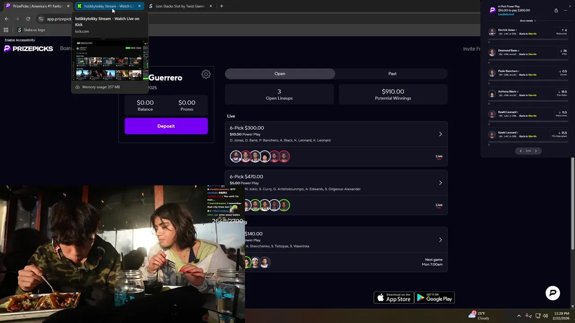Open network status tray icon
The image size is (575, 323).
(x=537, y=316)
